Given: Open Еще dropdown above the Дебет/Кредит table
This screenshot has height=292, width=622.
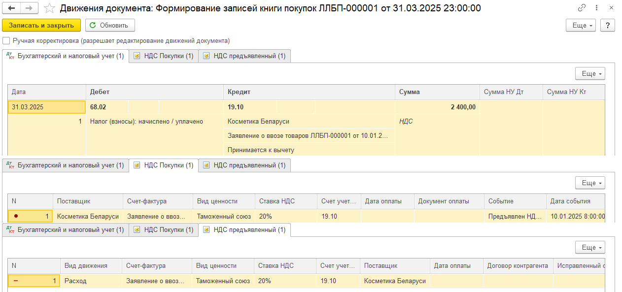Looking at the screenshot, I should pos(590,73).
